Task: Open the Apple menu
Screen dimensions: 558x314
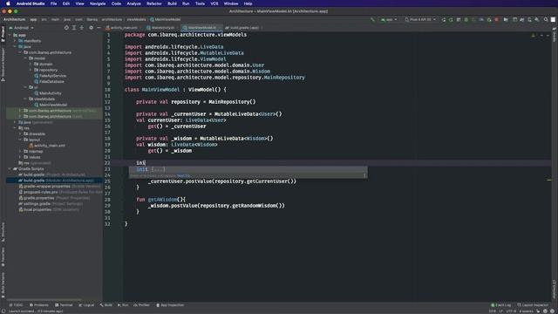Action: point(8,3)
